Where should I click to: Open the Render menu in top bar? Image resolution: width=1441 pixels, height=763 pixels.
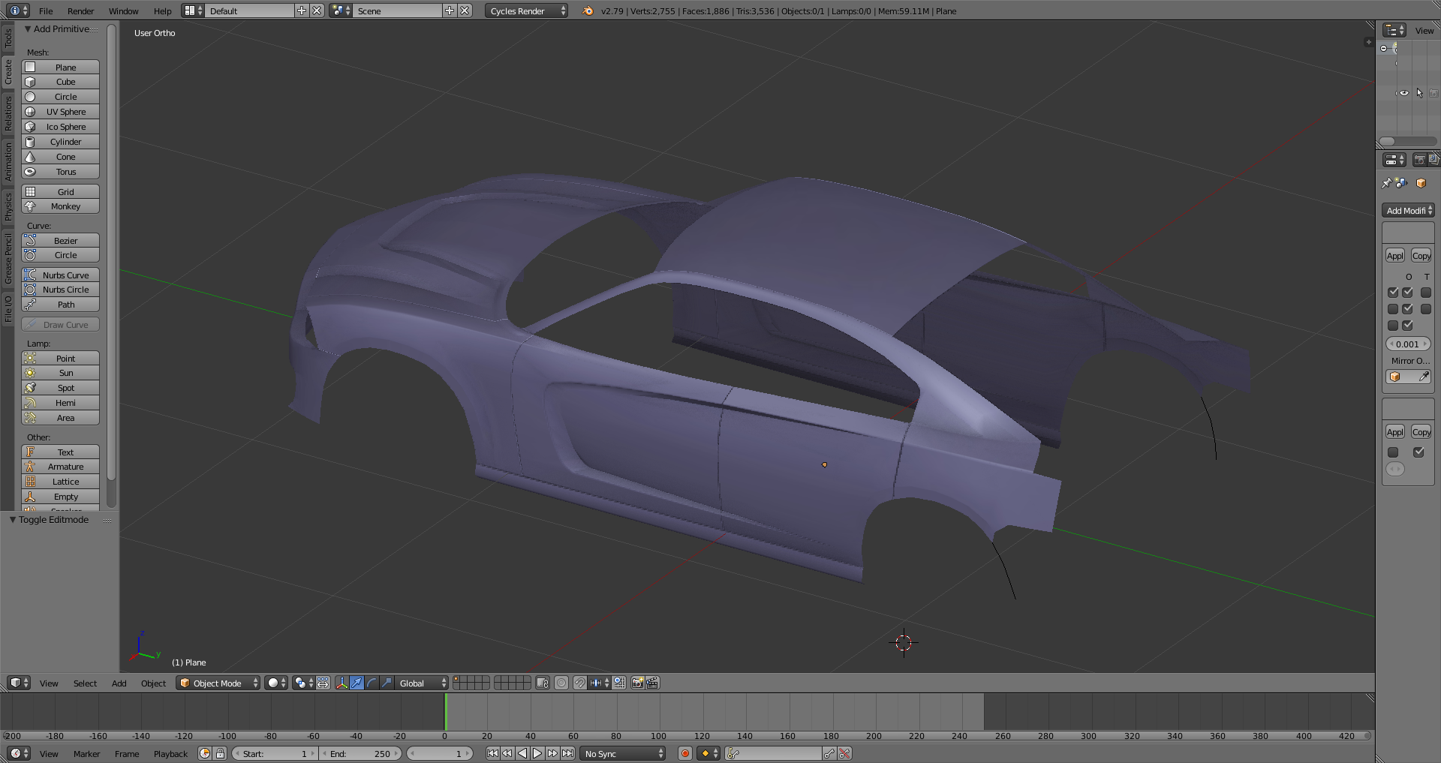[80, 11]
